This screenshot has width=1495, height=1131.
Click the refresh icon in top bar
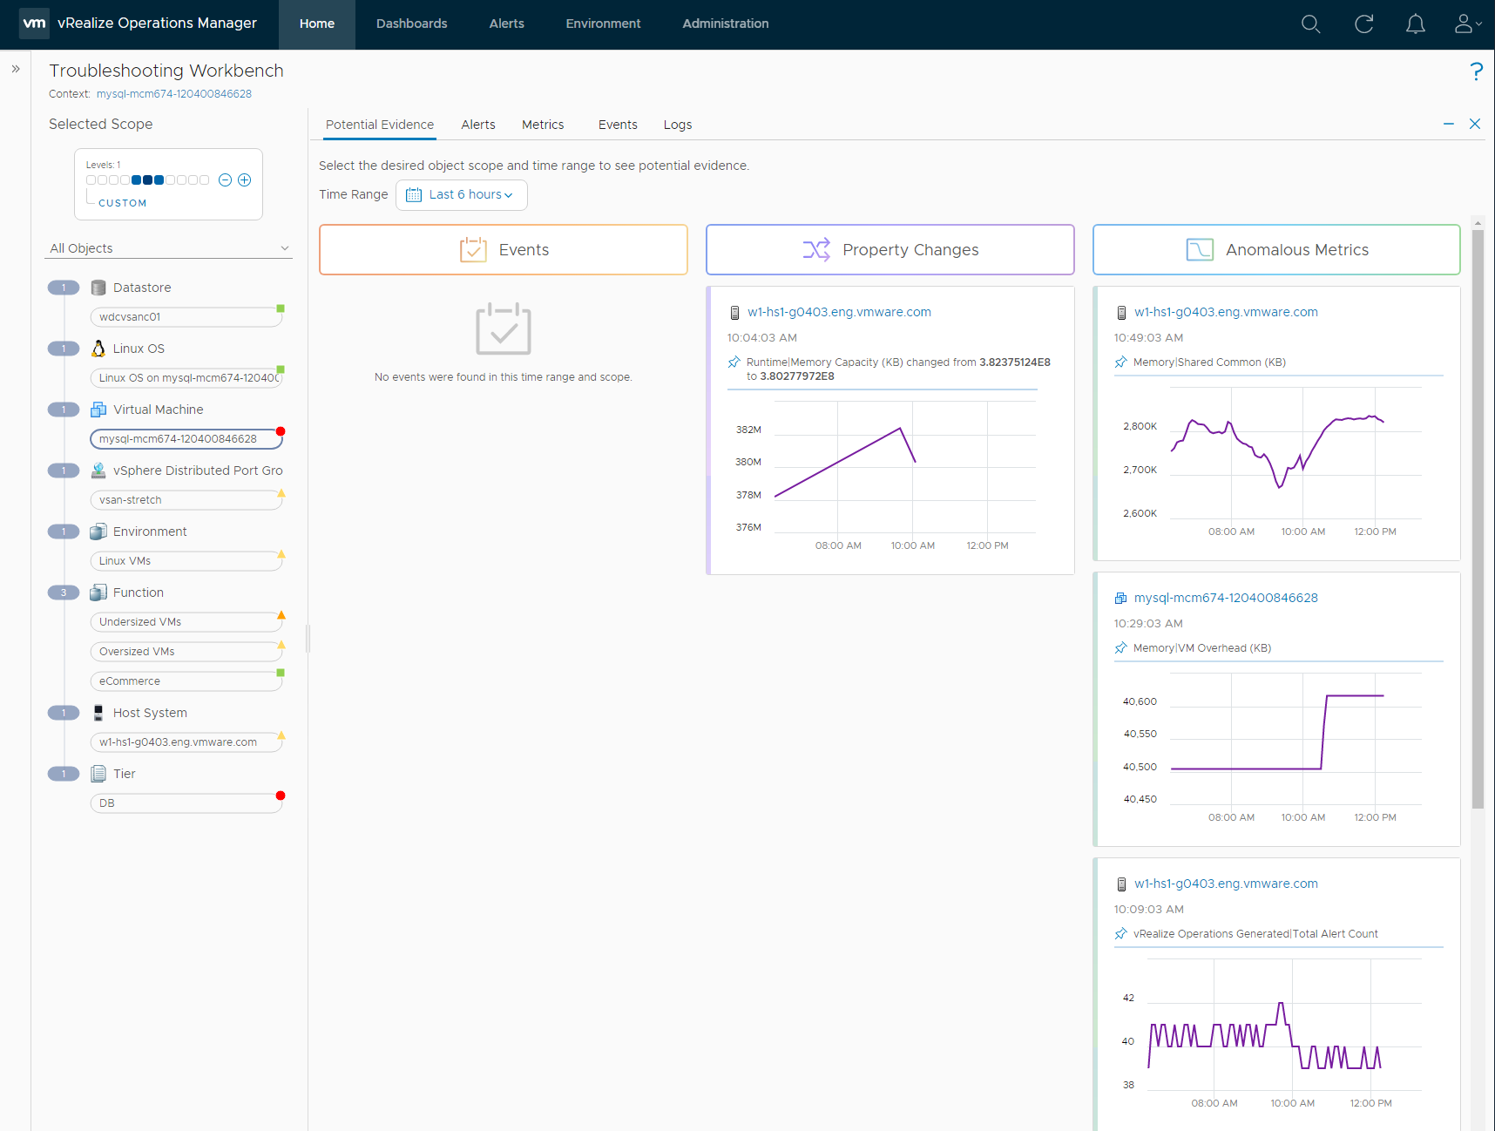click(1363, 24)
